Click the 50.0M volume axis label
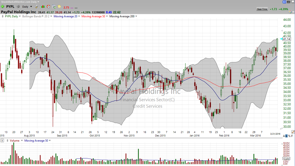295x166 pixels. [x=286, y=143]
